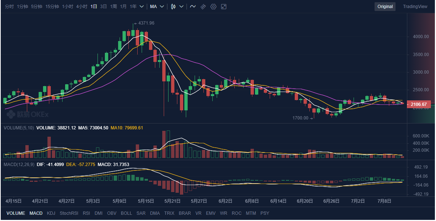Select the 5分钟 interval
This screenshot has width=436, height=221.
[37, 7]
